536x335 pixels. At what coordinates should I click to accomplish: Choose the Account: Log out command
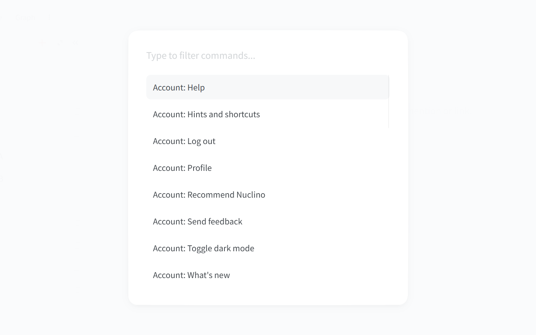click(267, 141)
